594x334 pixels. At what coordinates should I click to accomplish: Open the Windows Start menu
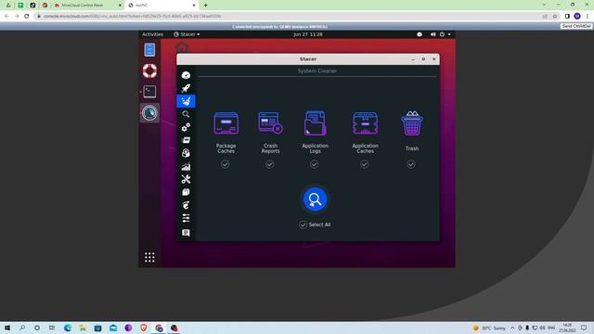pyautogui.click(x=7, y=328)
